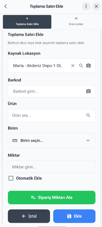Viewport: 102px width, 227px height.
Task: Expand the Birim seçin dropdown
Action: [x=52, y=140]
